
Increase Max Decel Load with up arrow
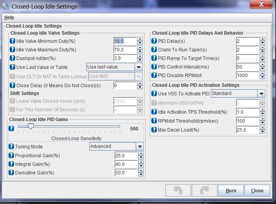262,128
